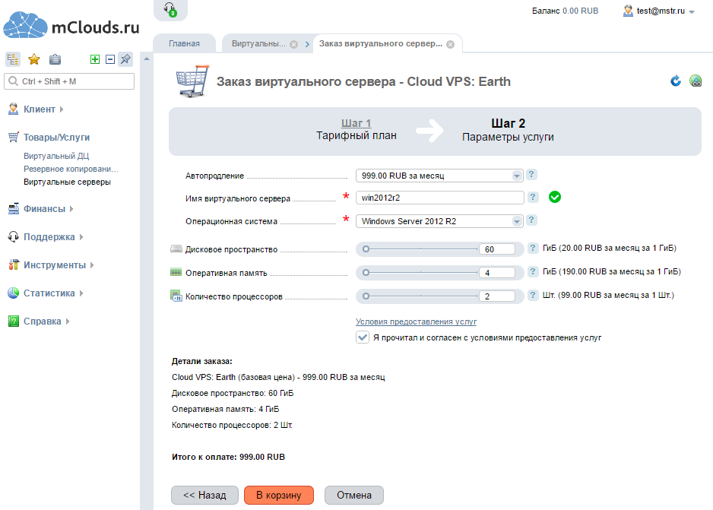713x510 pixels.
Task: Click the RAM icon beside Оперативная память
Action: tap(176, 272)
